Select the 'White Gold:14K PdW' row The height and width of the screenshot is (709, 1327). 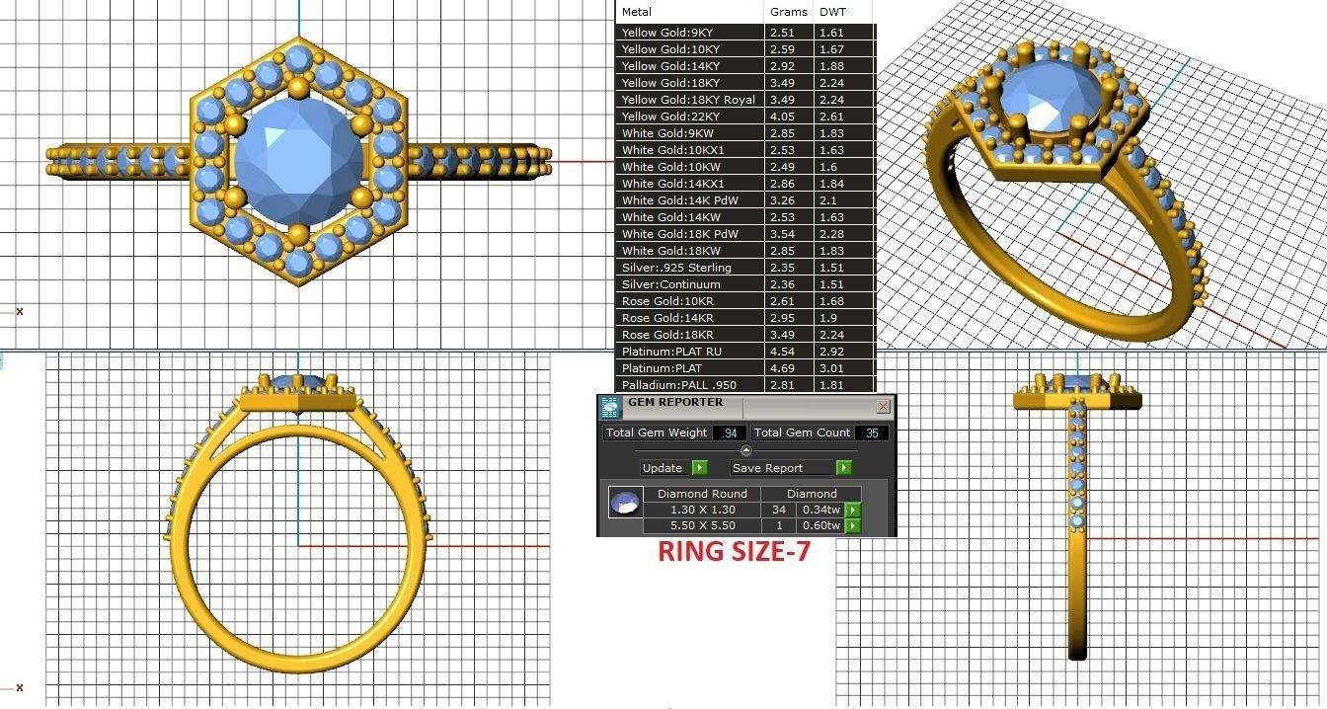pos(745,200)
